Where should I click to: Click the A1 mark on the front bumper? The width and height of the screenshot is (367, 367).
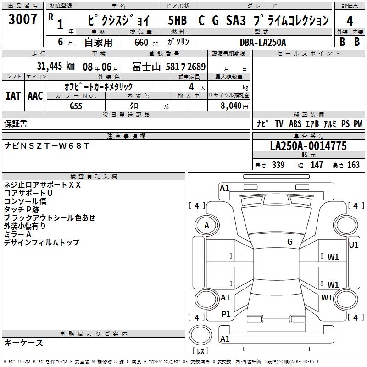coord(224,188)
